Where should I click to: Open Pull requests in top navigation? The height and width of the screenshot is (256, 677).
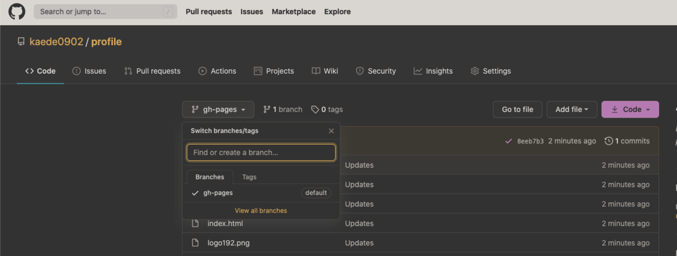click(209, 11)
